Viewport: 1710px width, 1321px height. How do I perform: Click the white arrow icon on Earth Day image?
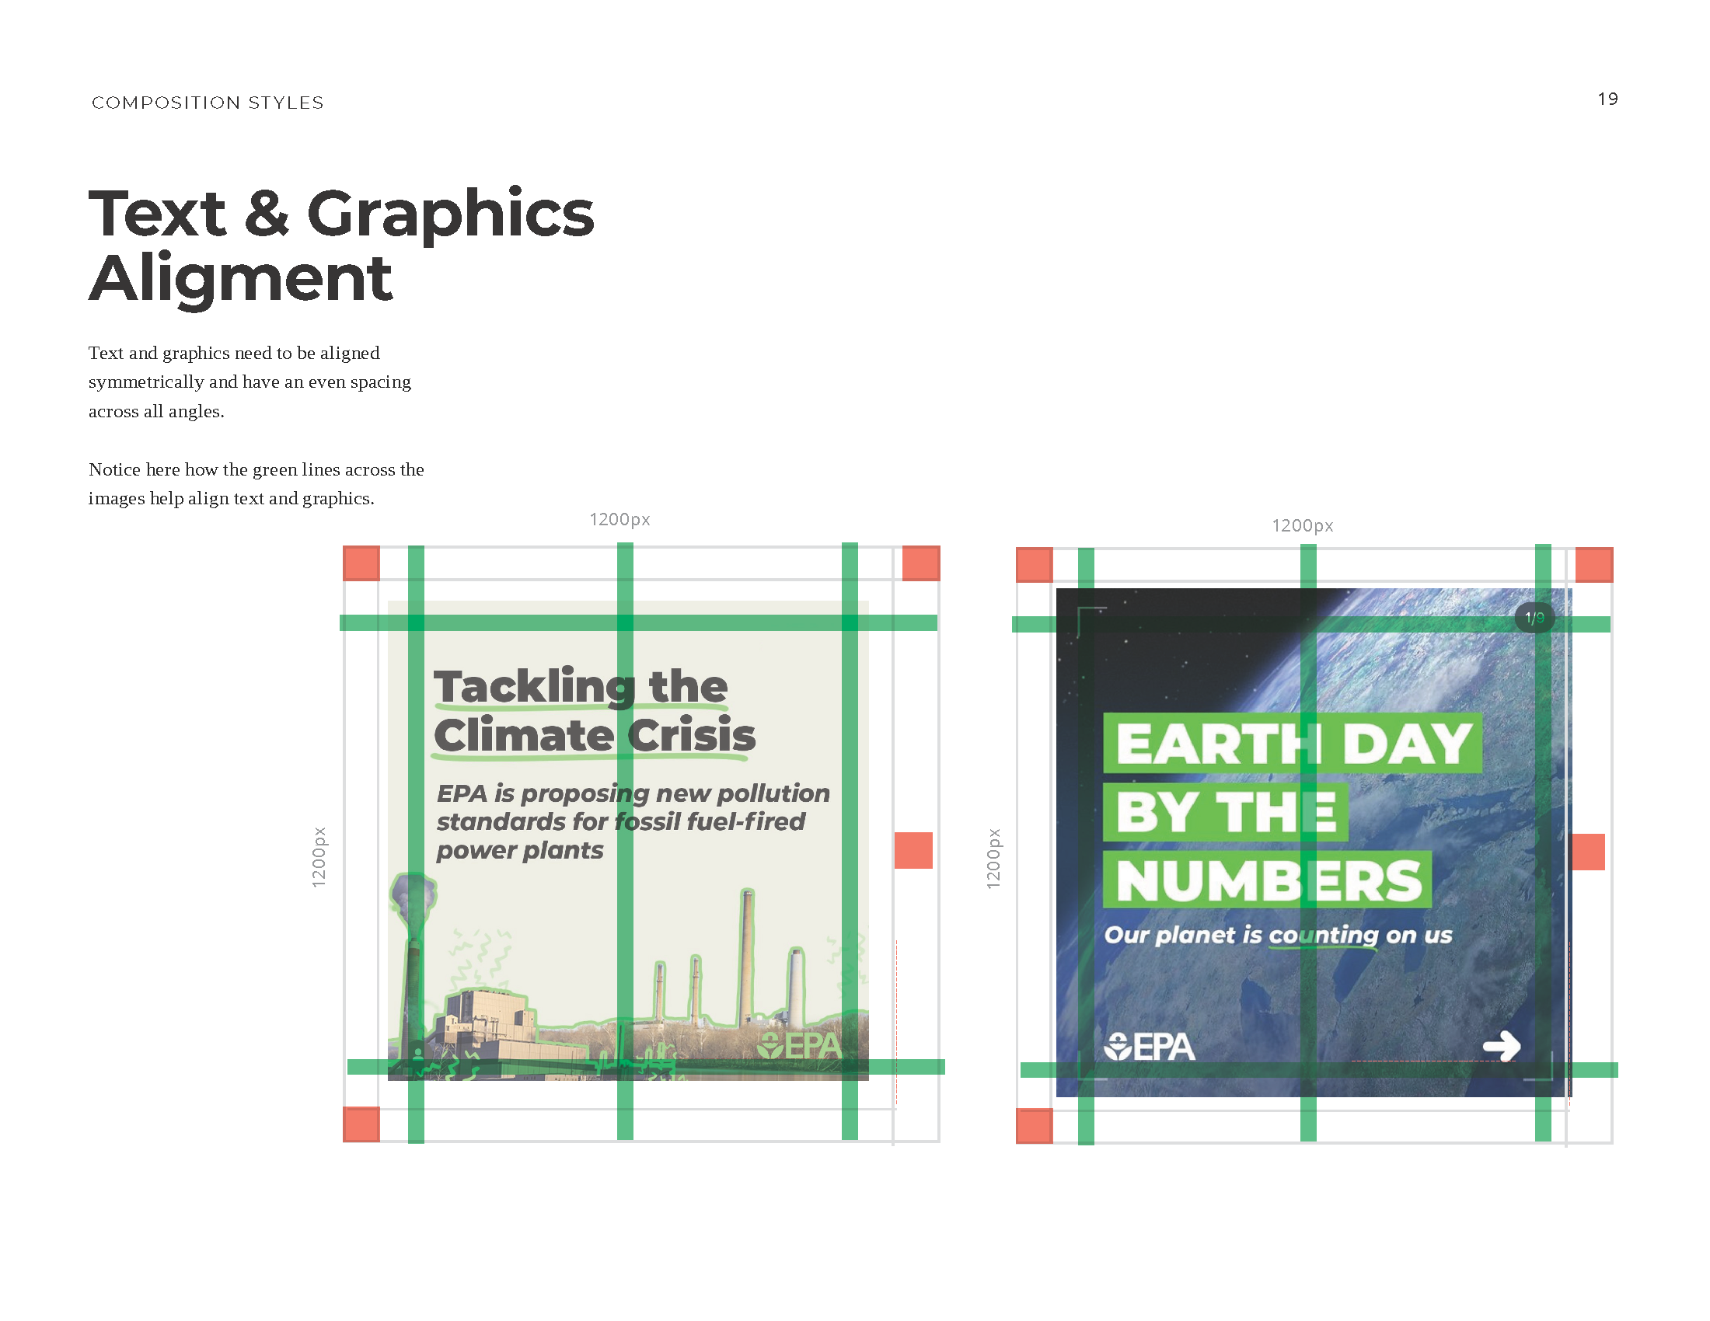point(1501,1045)
